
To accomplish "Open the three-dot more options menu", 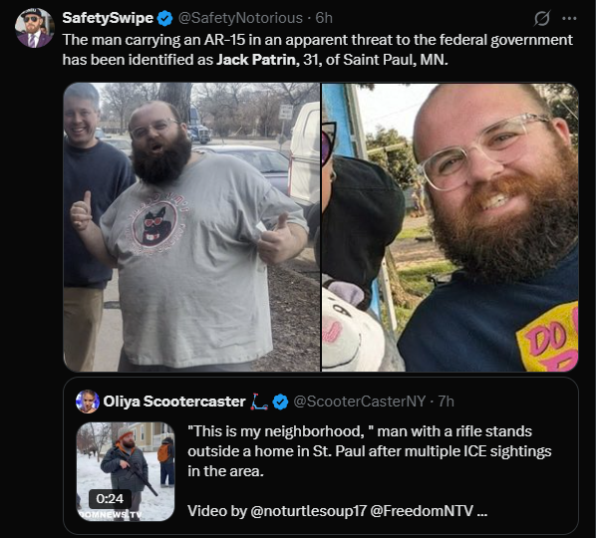I will [569, 18].
